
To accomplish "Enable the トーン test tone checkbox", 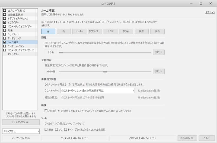I will point(66,129).
